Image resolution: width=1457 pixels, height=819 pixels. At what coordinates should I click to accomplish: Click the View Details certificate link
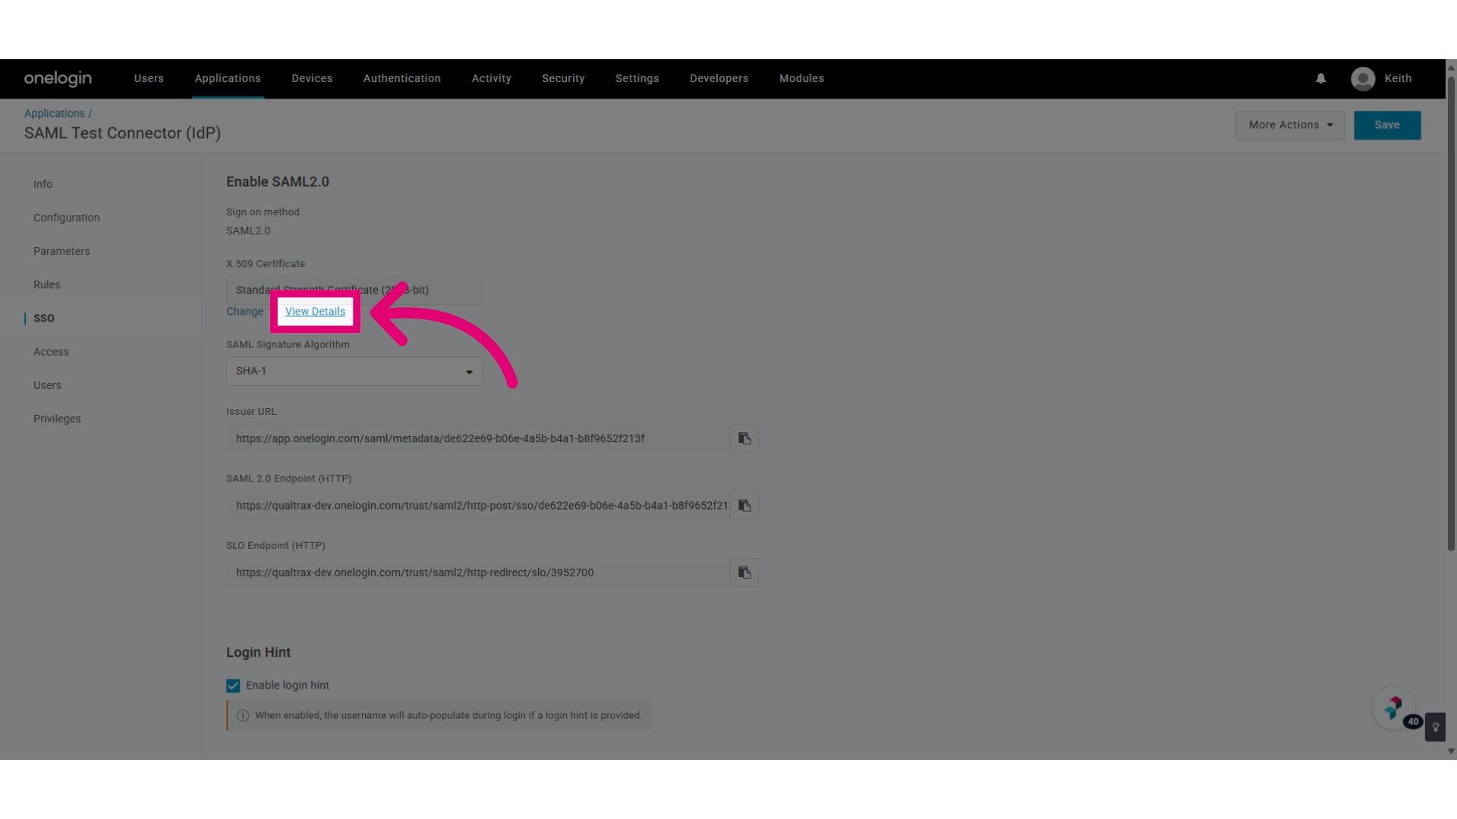click(x=315, y=312)
